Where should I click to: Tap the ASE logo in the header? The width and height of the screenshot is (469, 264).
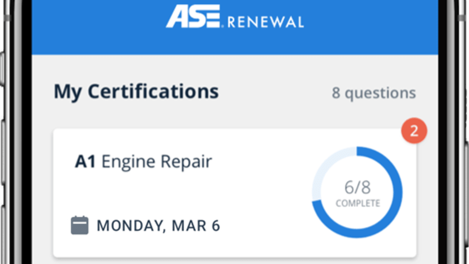click(x=193, y=17)
